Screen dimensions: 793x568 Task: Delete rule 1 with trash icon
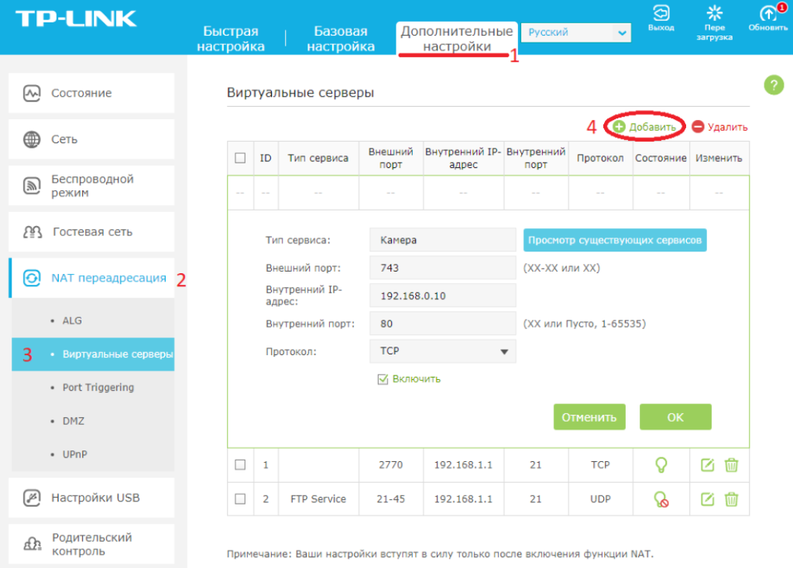731,465
